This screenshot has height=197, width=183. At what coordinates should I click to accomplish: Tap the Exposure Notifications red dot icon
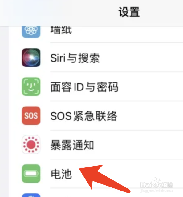click(31, 144)
